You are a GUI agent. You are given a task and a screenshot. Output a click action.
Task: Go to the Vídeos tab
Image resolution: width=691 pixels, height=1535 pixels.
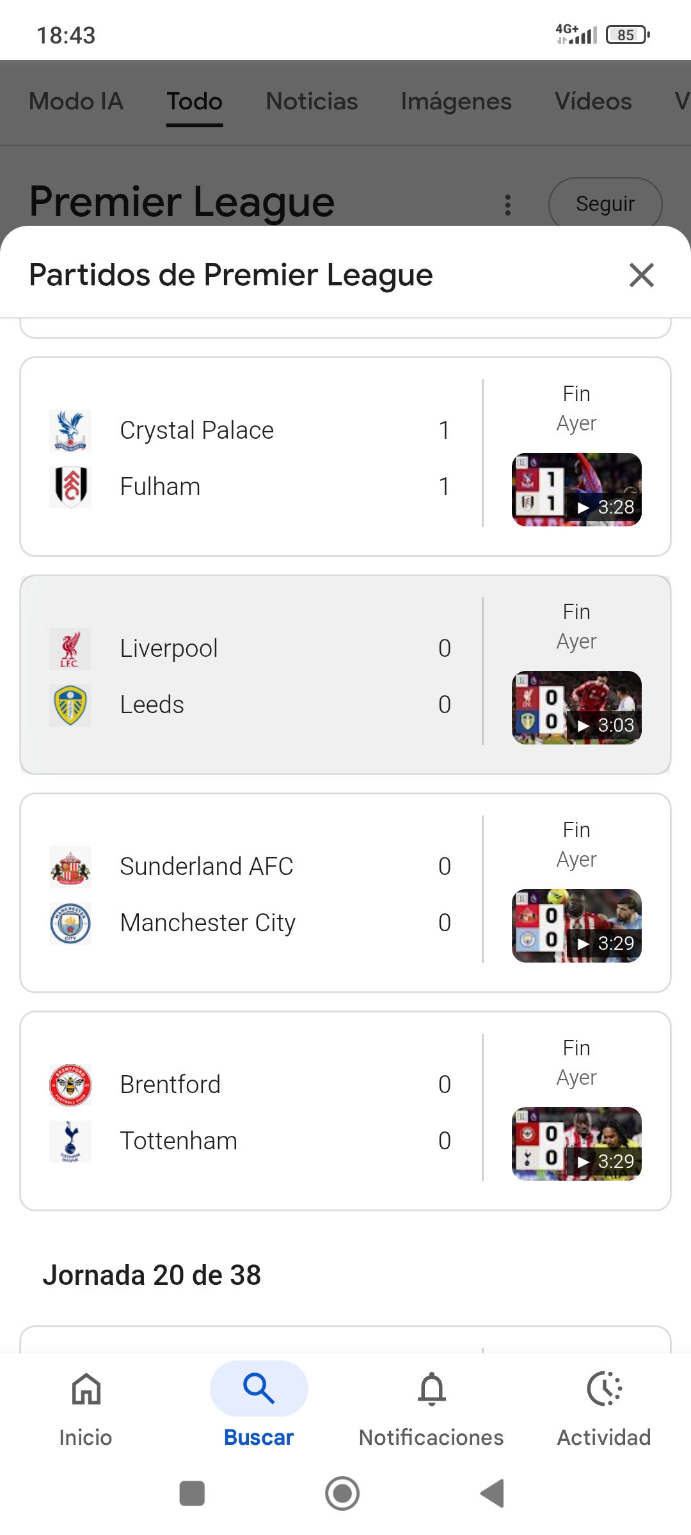pyautogui.click(x=593, y=102)
